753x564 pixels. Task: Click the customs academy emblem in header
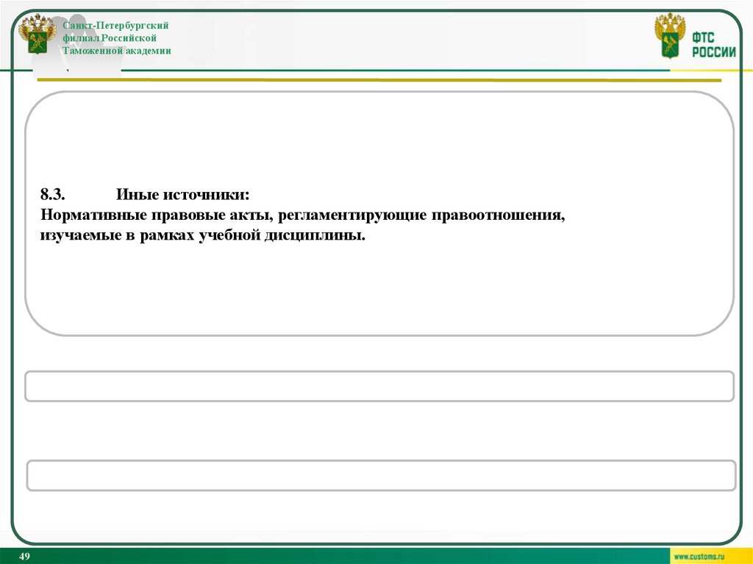coord(37,34)
